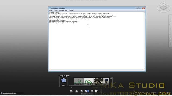Maximize the Notepad window
172x96 pixels.
click(140, 8)
